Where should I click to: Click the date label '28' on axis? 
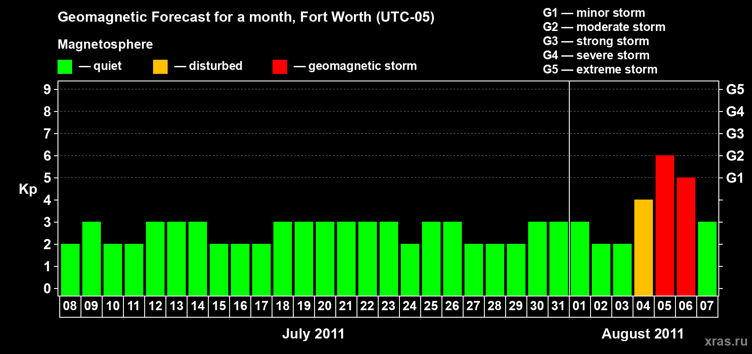point(495,306)
